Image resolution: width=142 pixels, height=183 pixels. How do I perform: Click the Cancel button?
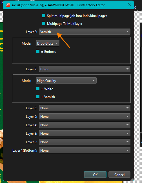[x=119, y=175]
